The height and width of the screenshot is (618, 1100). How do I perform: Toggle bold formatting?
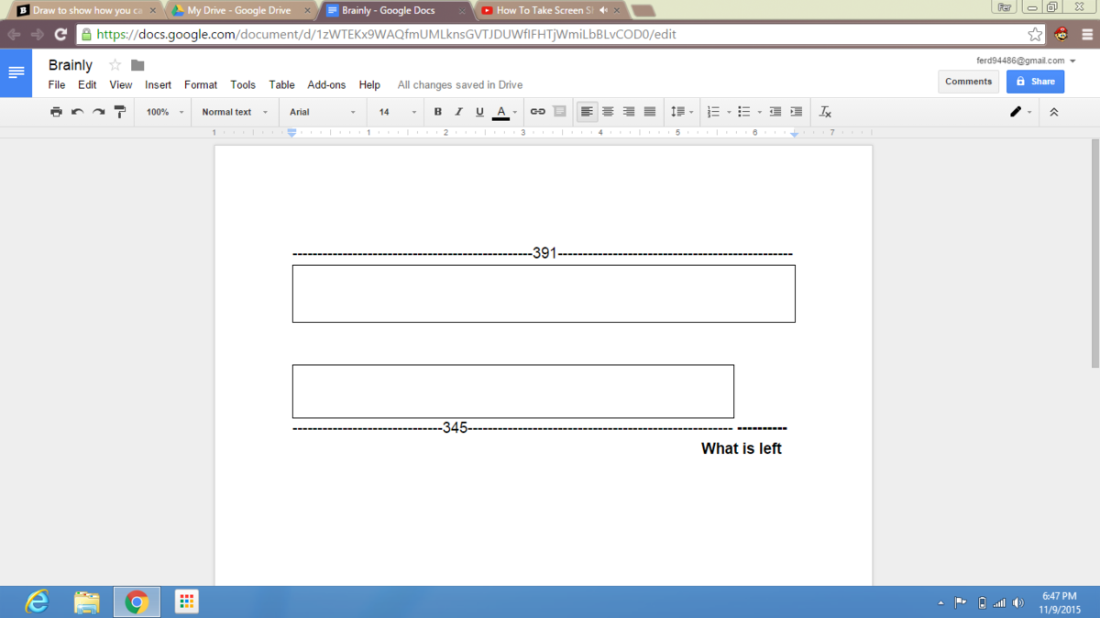pyautogui.click(x=437, y=112)
